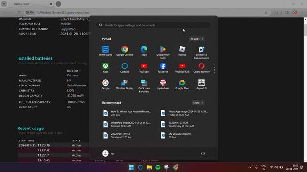Screen dimensions: 307x172
Task: Expand All apps list
Action: click(x=197, y=39)
